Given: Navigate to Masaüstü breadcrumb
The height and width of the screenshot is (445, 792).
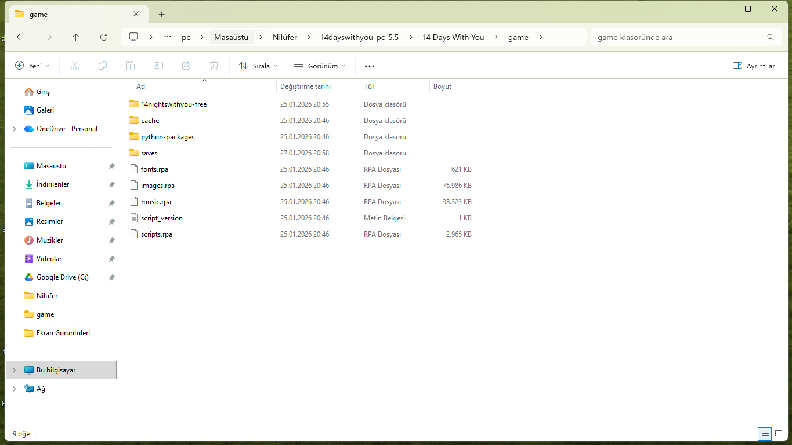Looking at the screenshot, I should [x=231, y=37].
